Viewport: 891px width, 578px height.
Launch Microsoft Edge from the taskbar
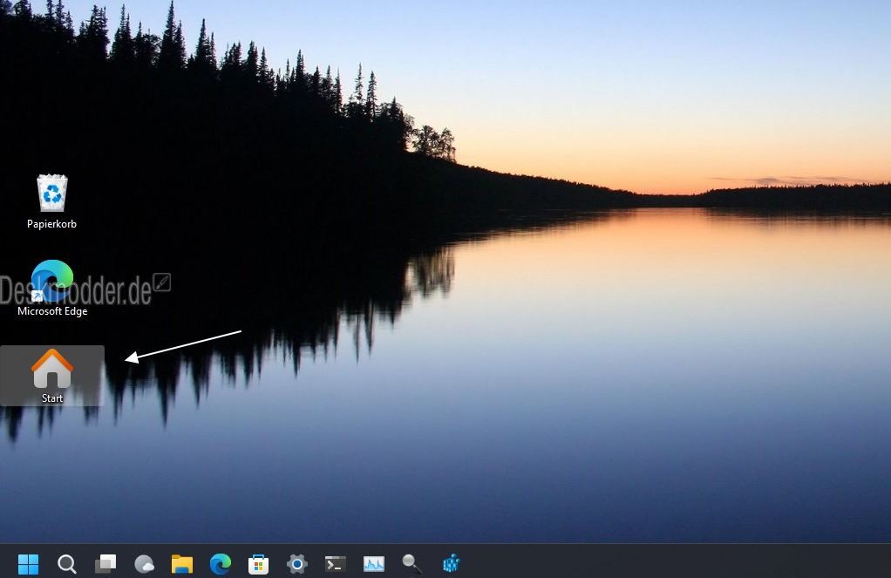(221, 564)
